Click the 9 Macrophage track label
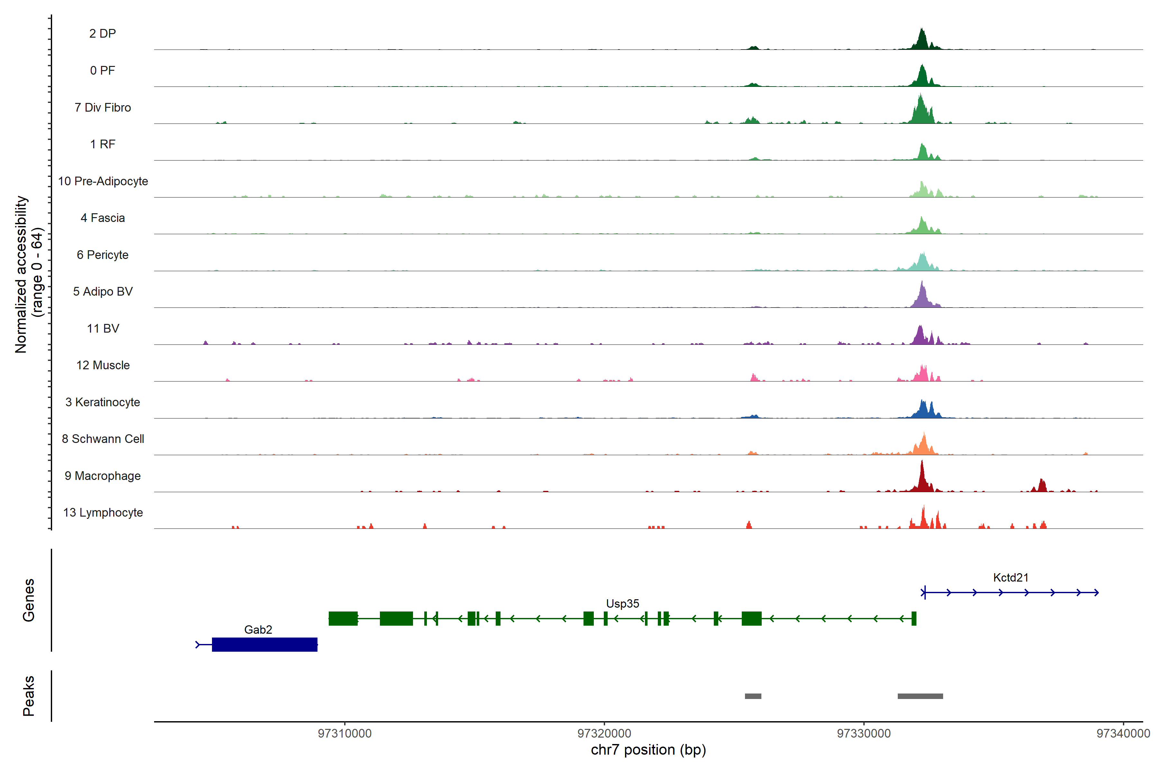Screen dimensions: 1158x772 (102, 476)
